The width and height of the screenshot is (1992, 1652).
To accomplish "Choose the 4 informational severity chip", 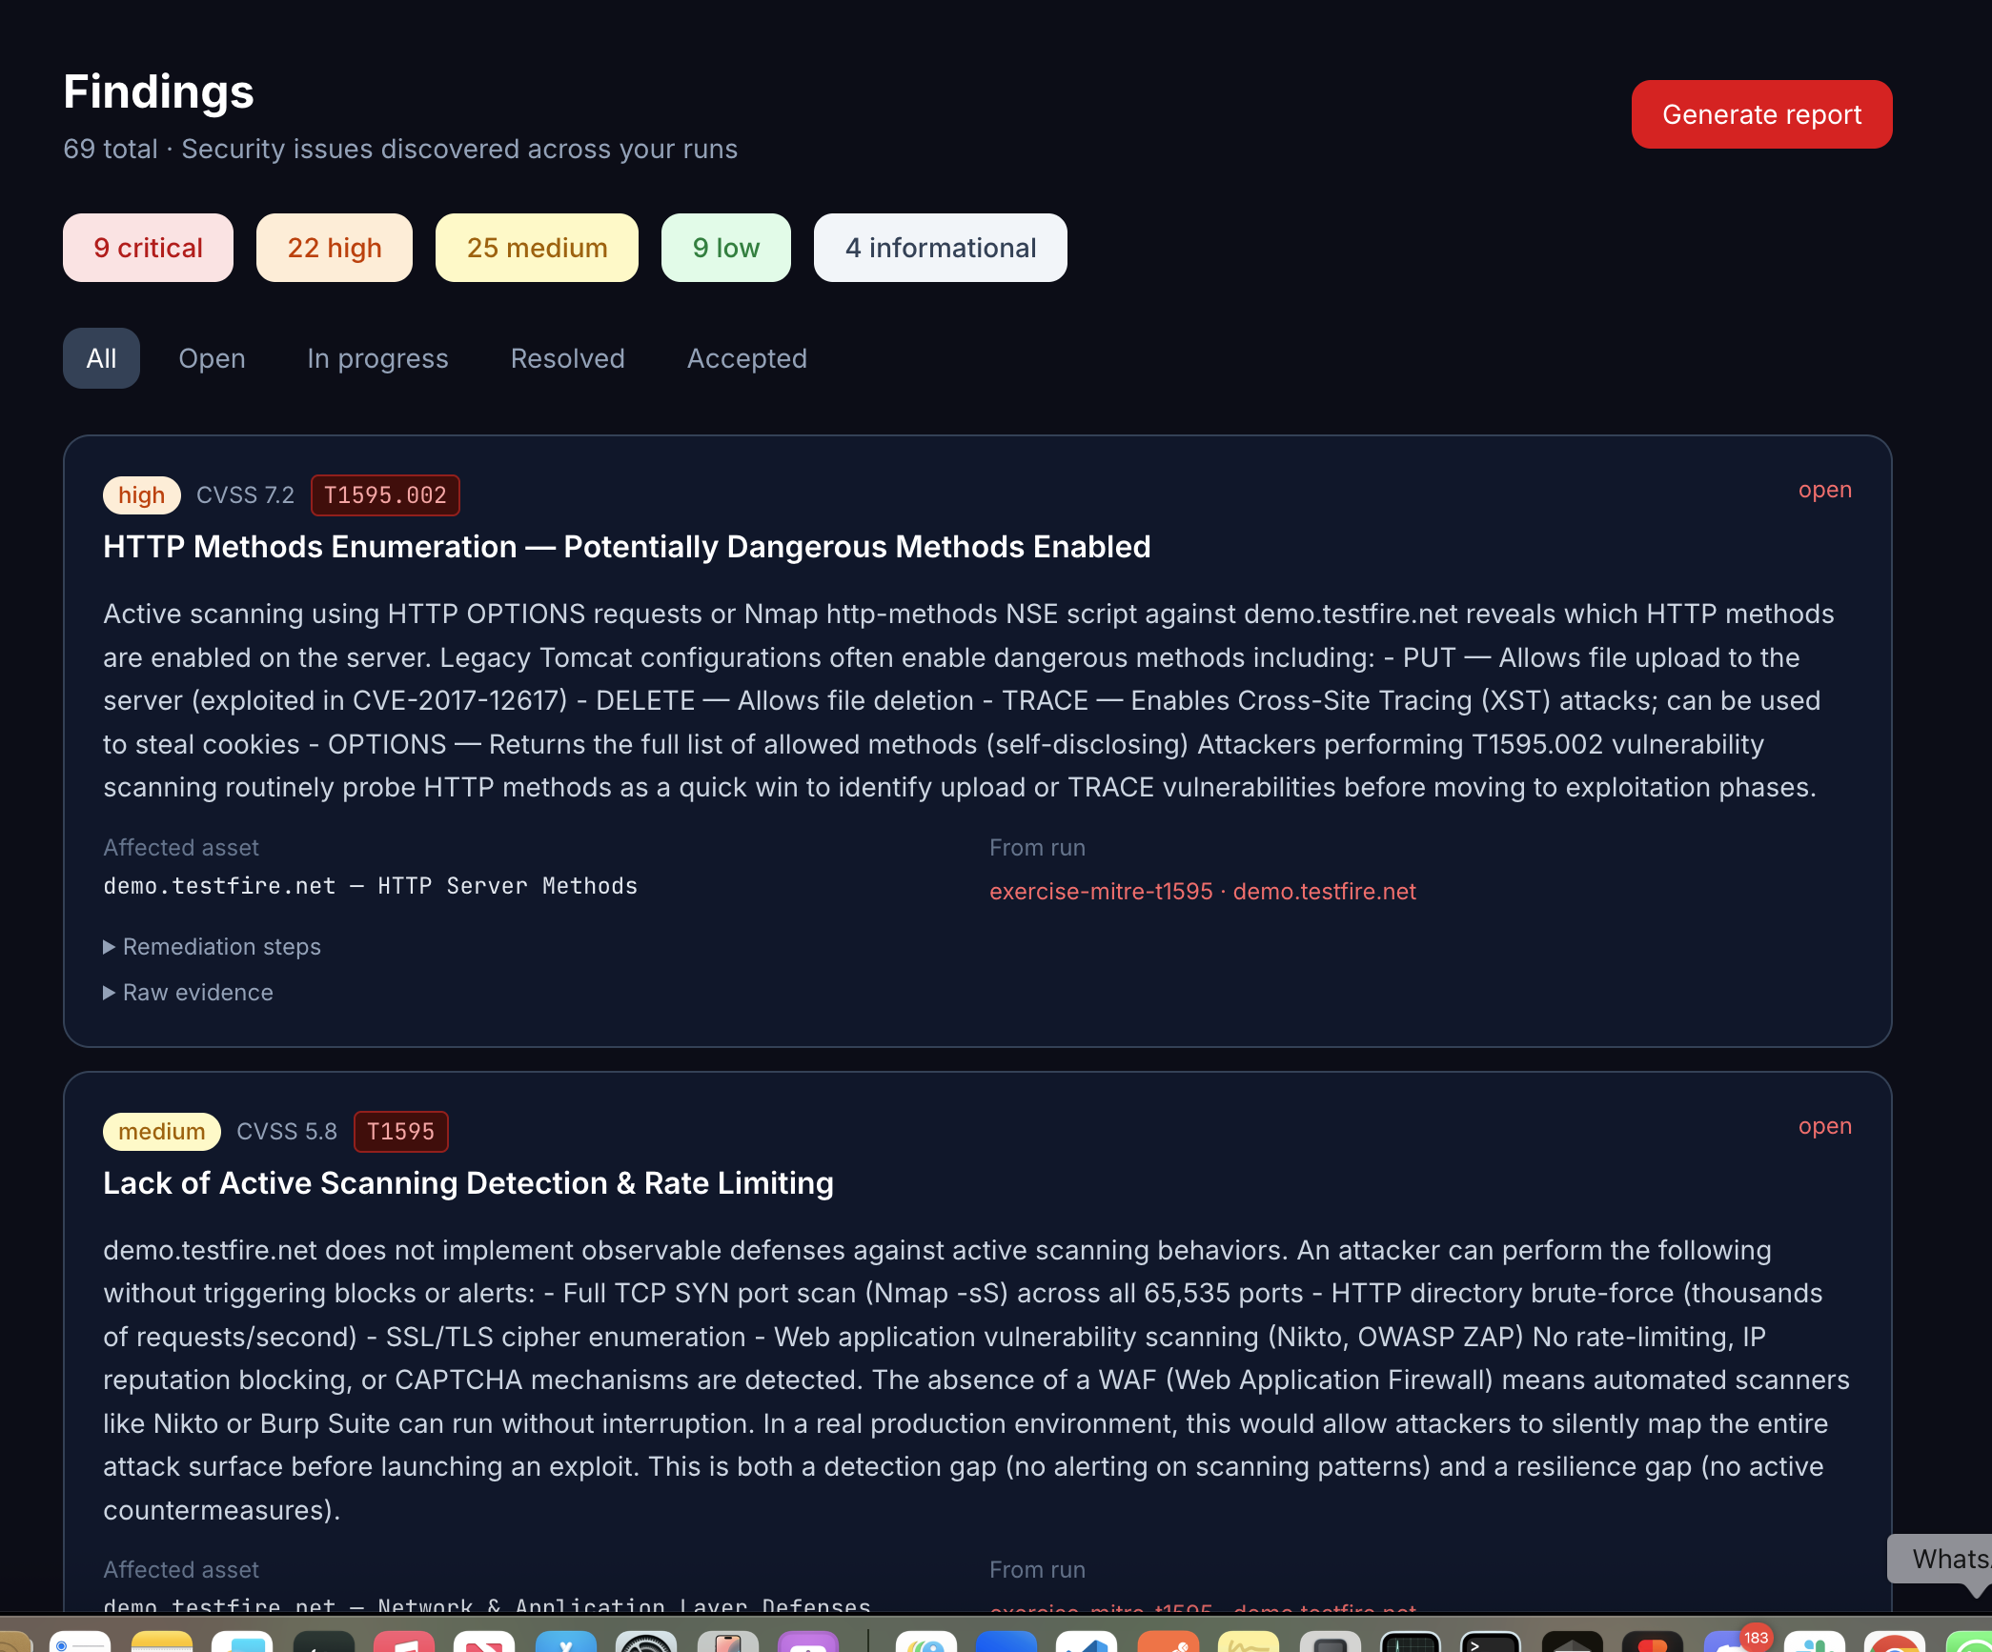I will coord(941,248).
